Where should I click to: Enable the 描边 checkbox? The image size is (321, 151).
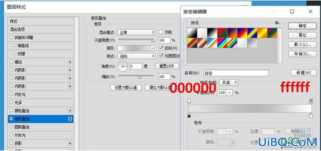tap(11, 62)
